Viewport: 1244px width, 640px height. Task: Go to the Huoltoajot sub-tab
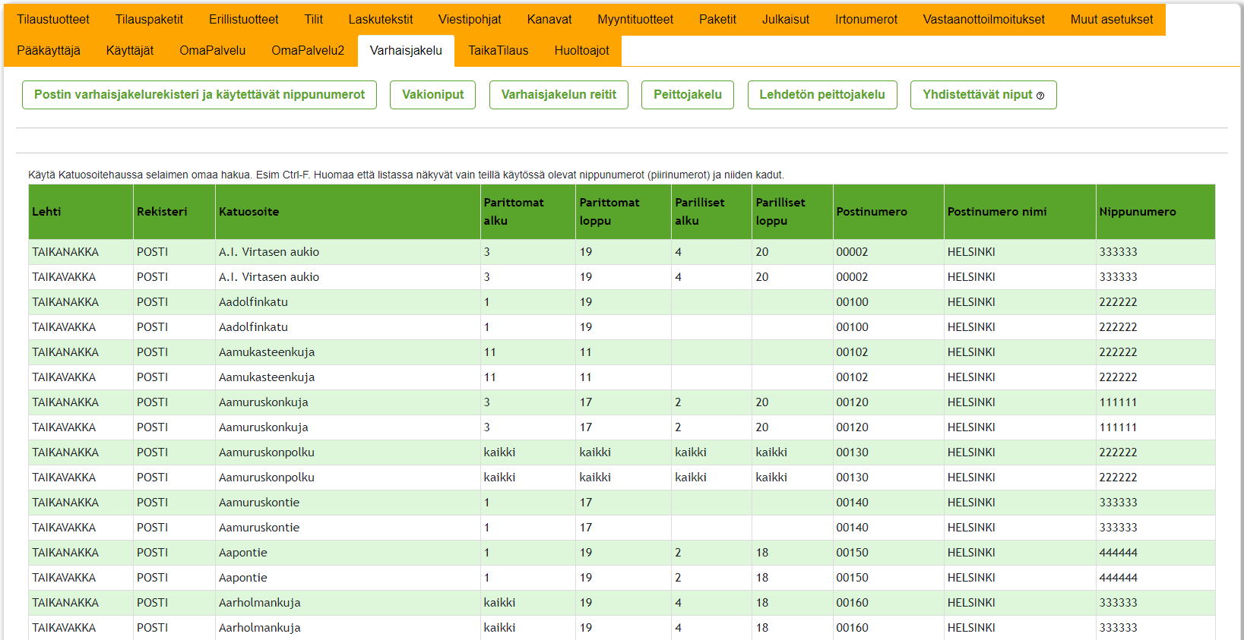click(x=581, y=50)
